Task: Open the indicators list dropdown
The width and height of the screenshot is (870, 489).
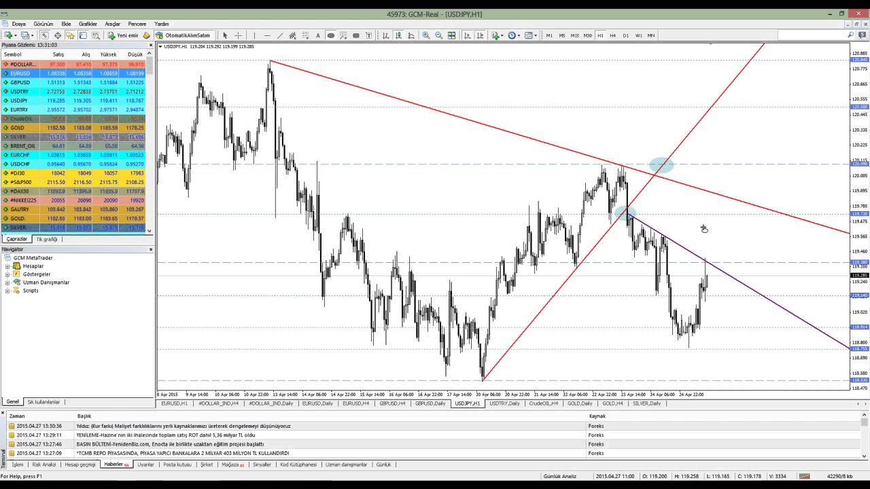Action: pyautogui.click(x=502, y=35)
